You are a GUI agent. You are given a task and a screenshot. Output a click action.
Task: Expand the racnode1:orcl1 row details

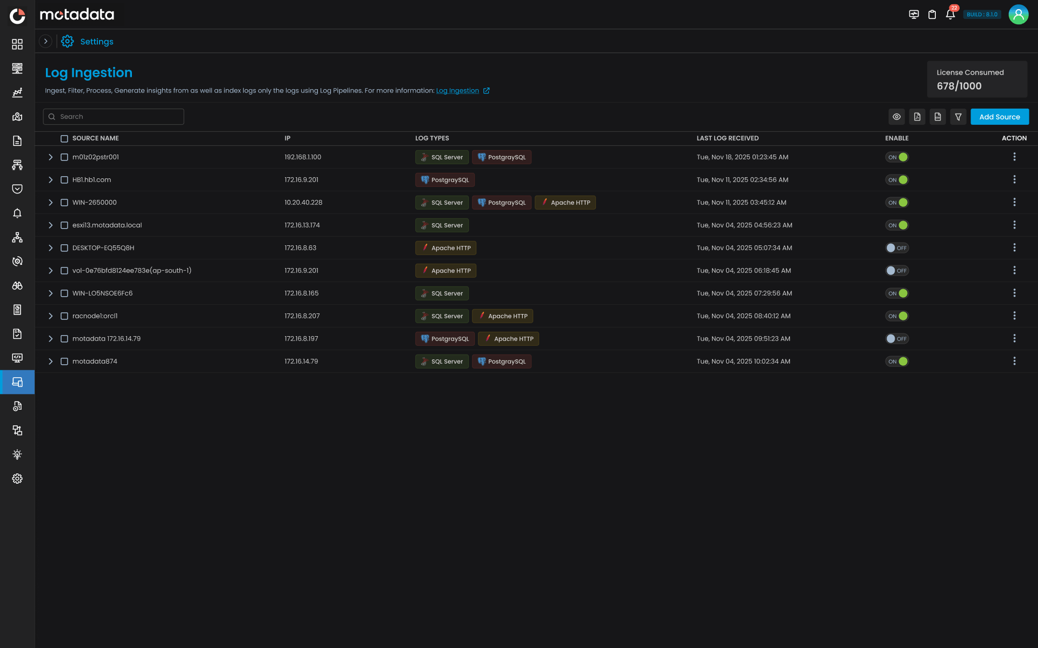point(50,316)
